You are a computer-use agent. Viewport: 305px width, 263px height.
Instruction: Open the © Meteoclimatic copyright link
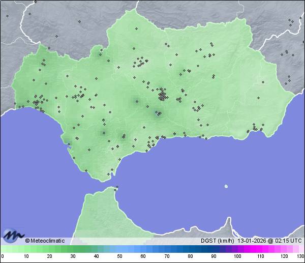point(45,241)
